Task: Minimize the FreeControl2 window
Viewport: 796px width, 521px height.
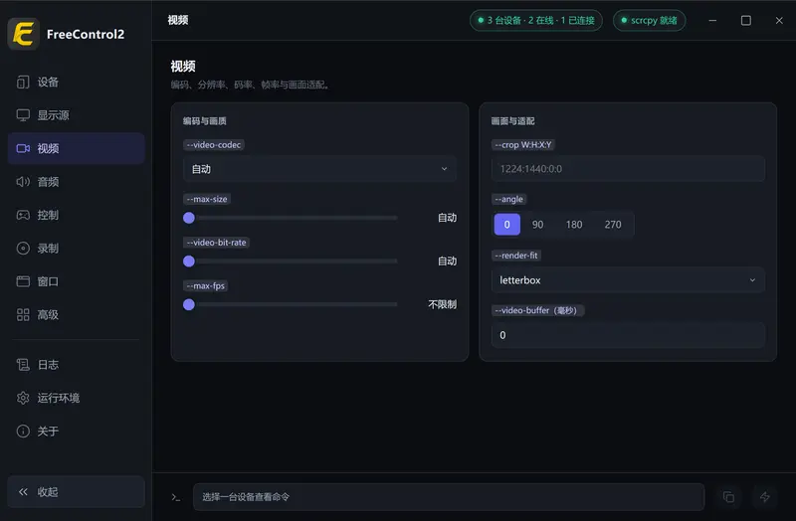Action: click(x=712, y=20)
